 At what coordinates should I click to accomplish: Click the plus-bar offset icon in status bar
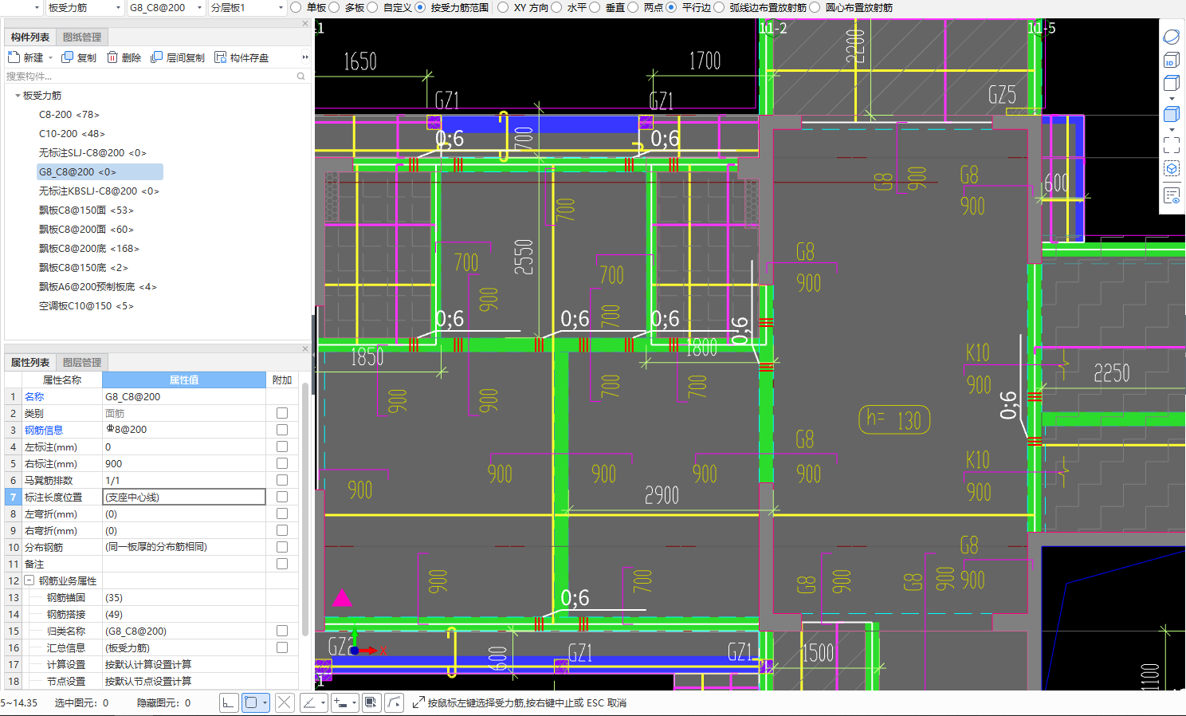point(341,702)
